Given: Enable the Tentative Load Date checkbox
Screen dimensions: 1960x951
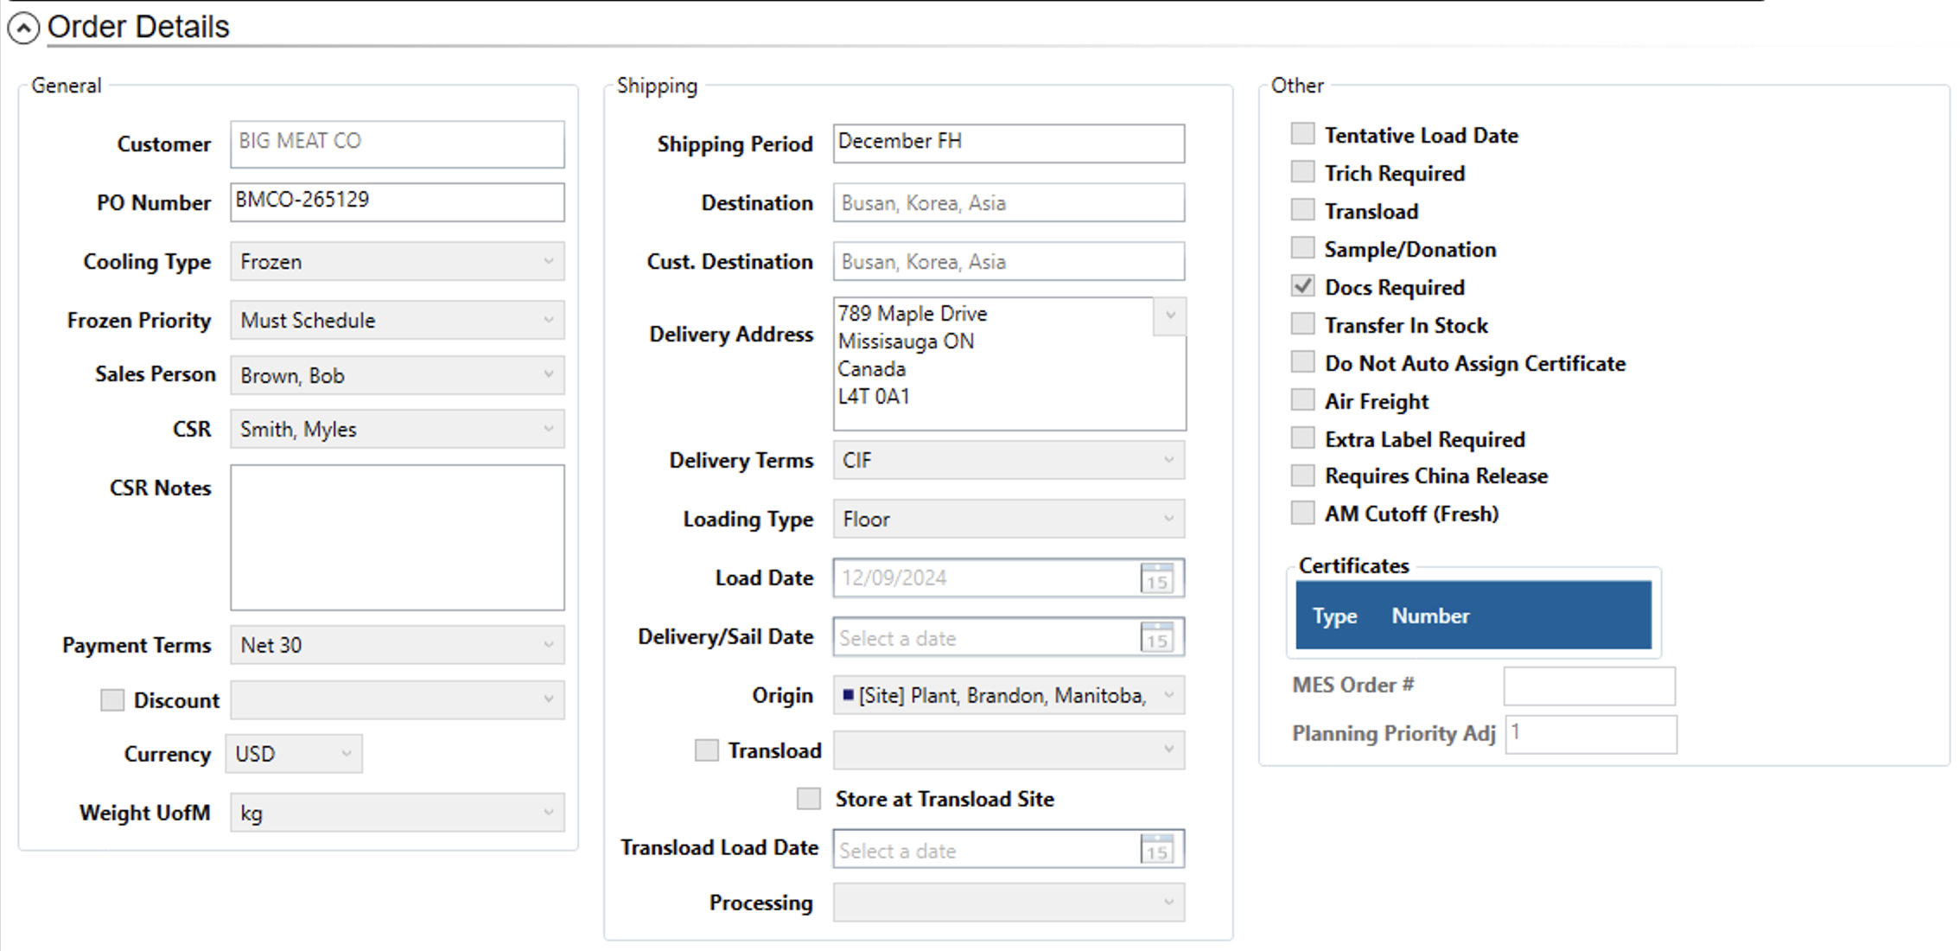Looking at the screenshot, I should [x=1302, y=134].
